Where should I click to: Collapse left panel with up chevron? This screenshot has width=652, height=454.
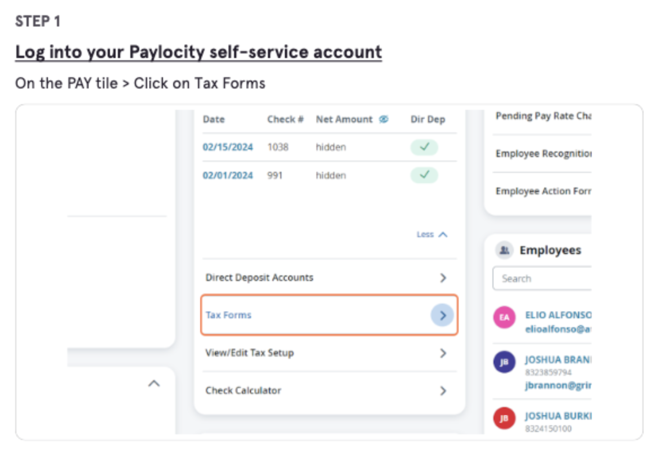155,384
